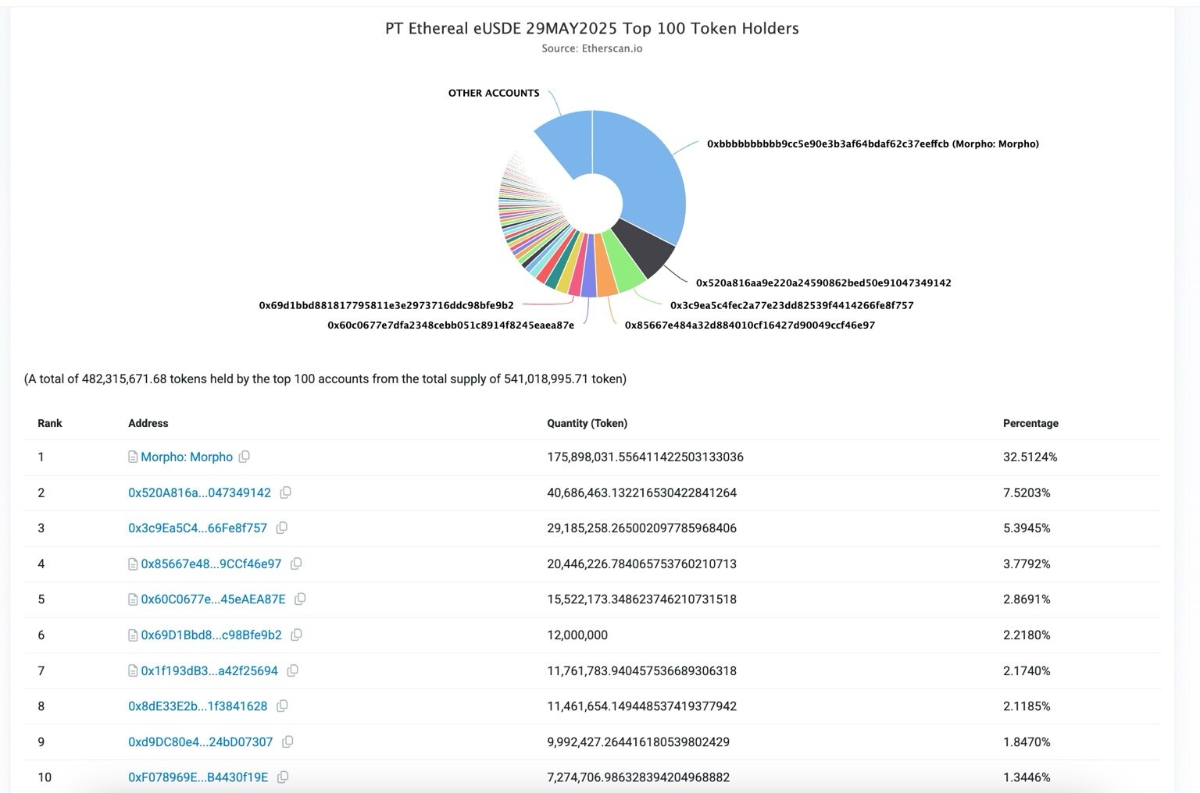Image resolution: width=1200 pixels, height=793 pixels.
Task: Click the OTHER ACCOUNTS chart label
Action: click(x=493, y=93)
